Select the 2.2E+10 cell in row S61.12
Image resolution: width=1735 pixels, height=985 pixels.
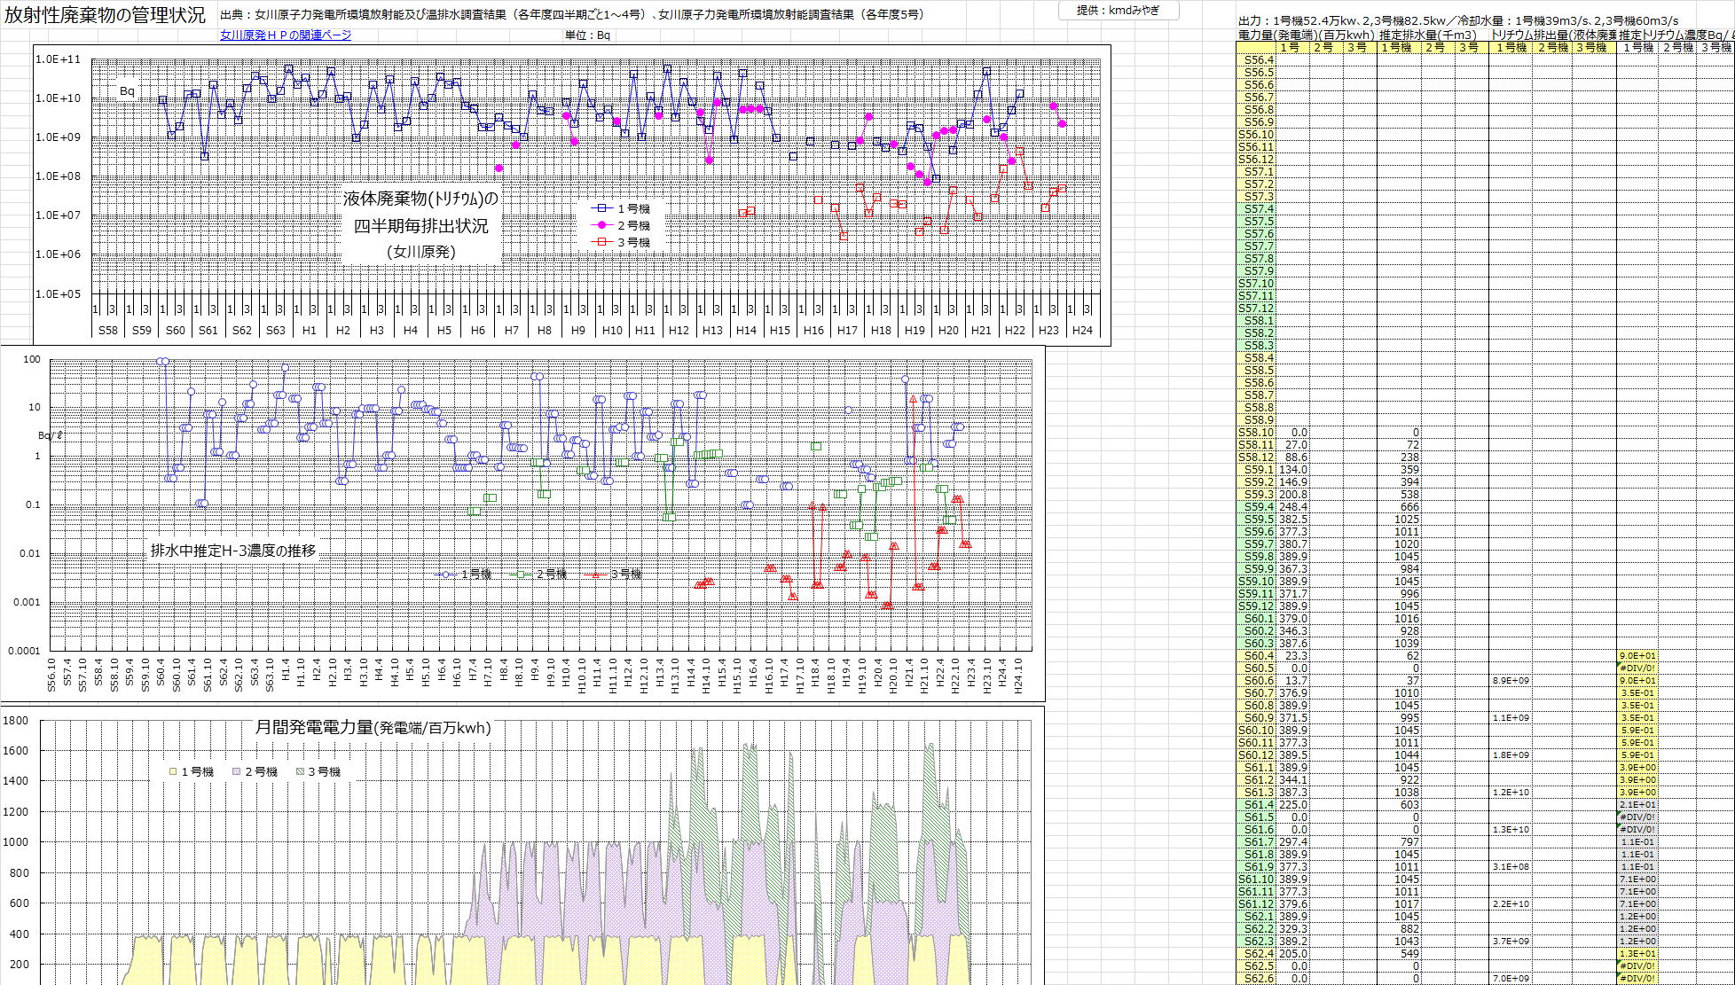pos(1511,904)
